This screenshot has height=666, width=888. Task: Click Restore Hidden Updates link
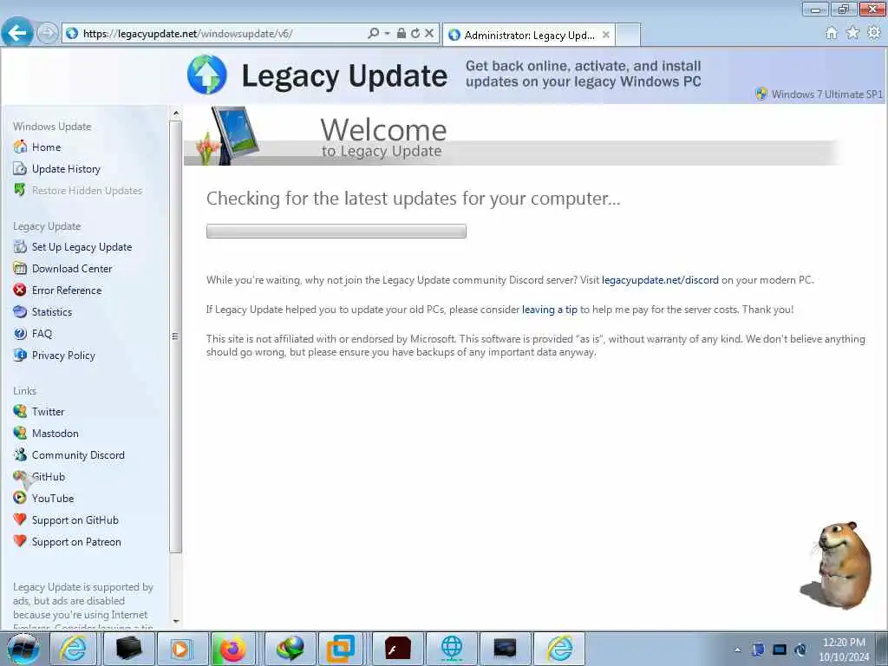pos(87,191)
